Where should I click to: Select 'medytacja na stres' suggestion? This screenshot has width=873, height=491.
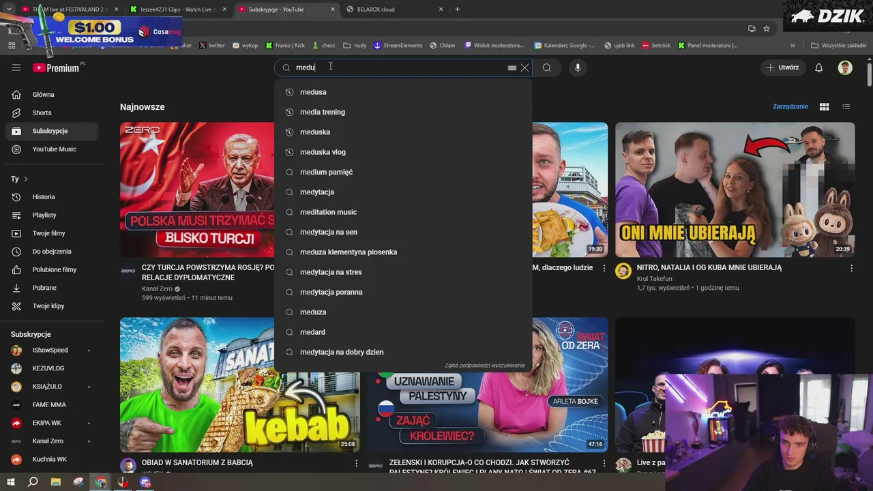point(403,272)
